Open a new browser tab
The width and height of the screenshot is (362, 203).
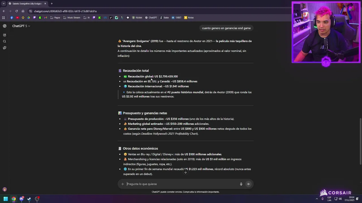point(51,4)
